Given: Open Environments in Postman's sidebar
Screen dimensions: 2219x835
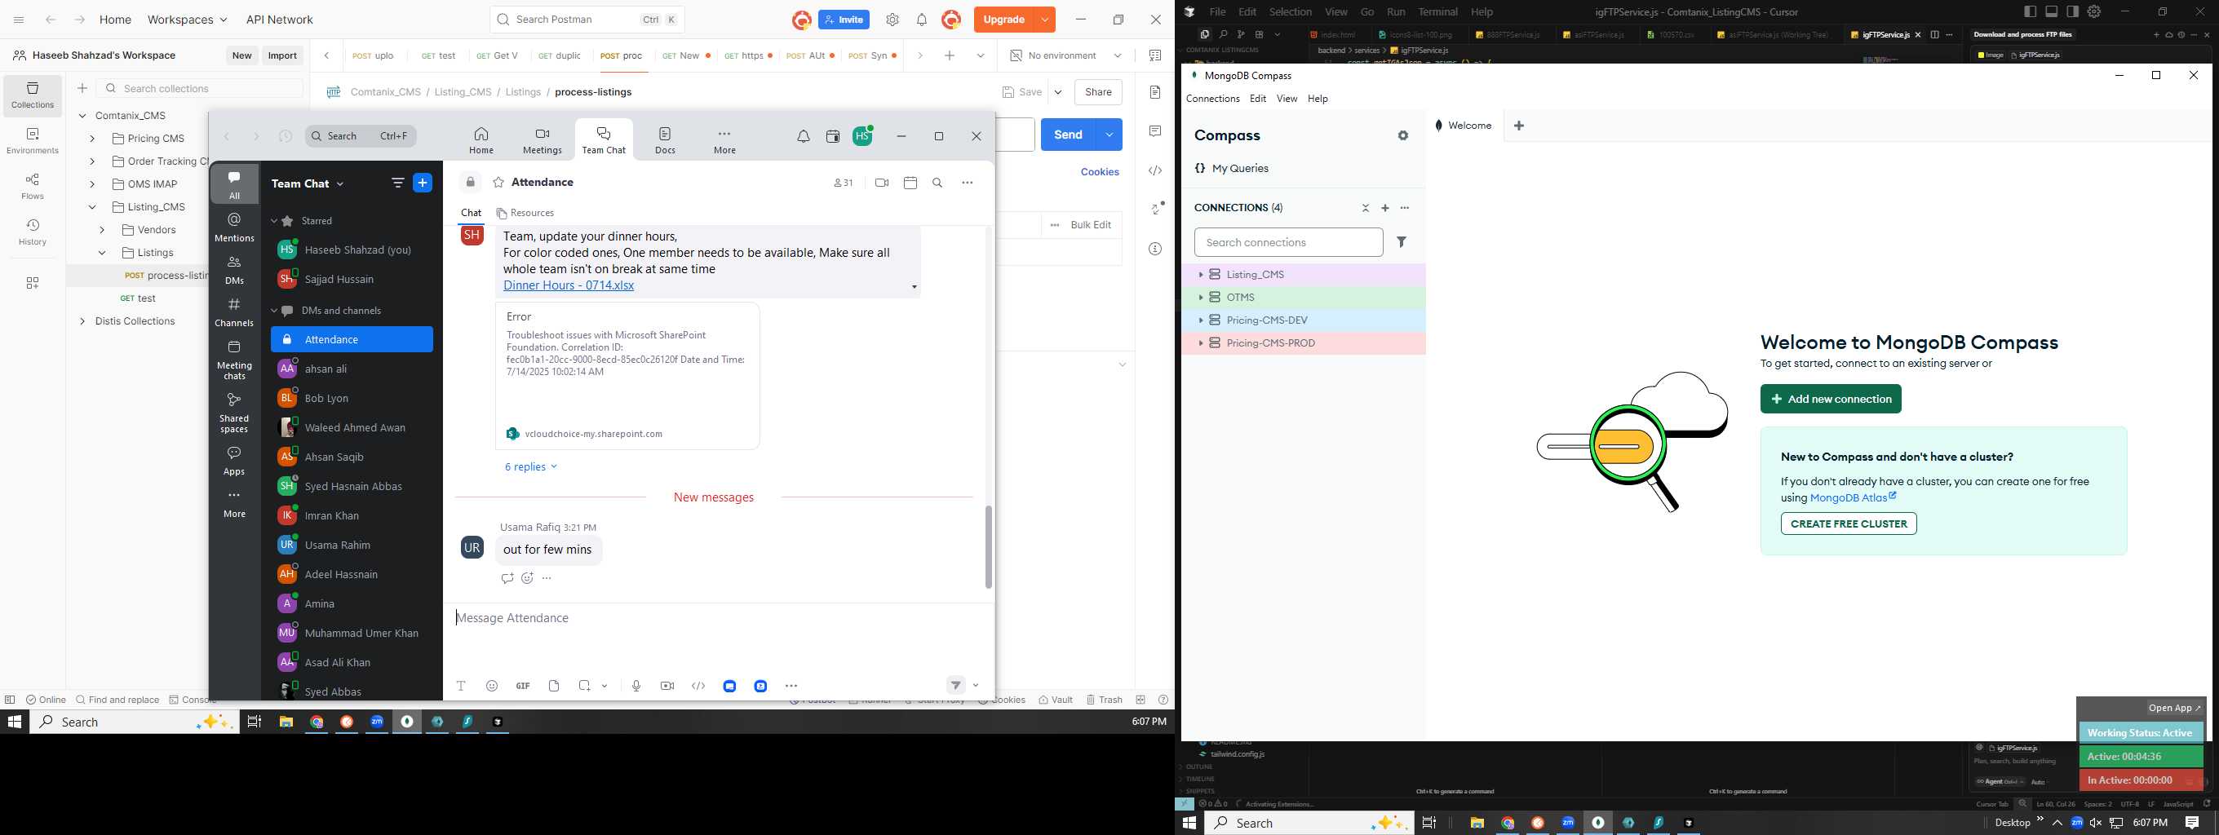Looking at the screenshot, I should point(33,140).
